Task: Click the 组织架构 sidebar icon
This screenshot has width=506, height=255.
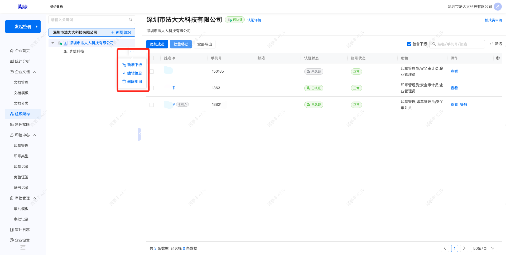Action: point(12,114)
